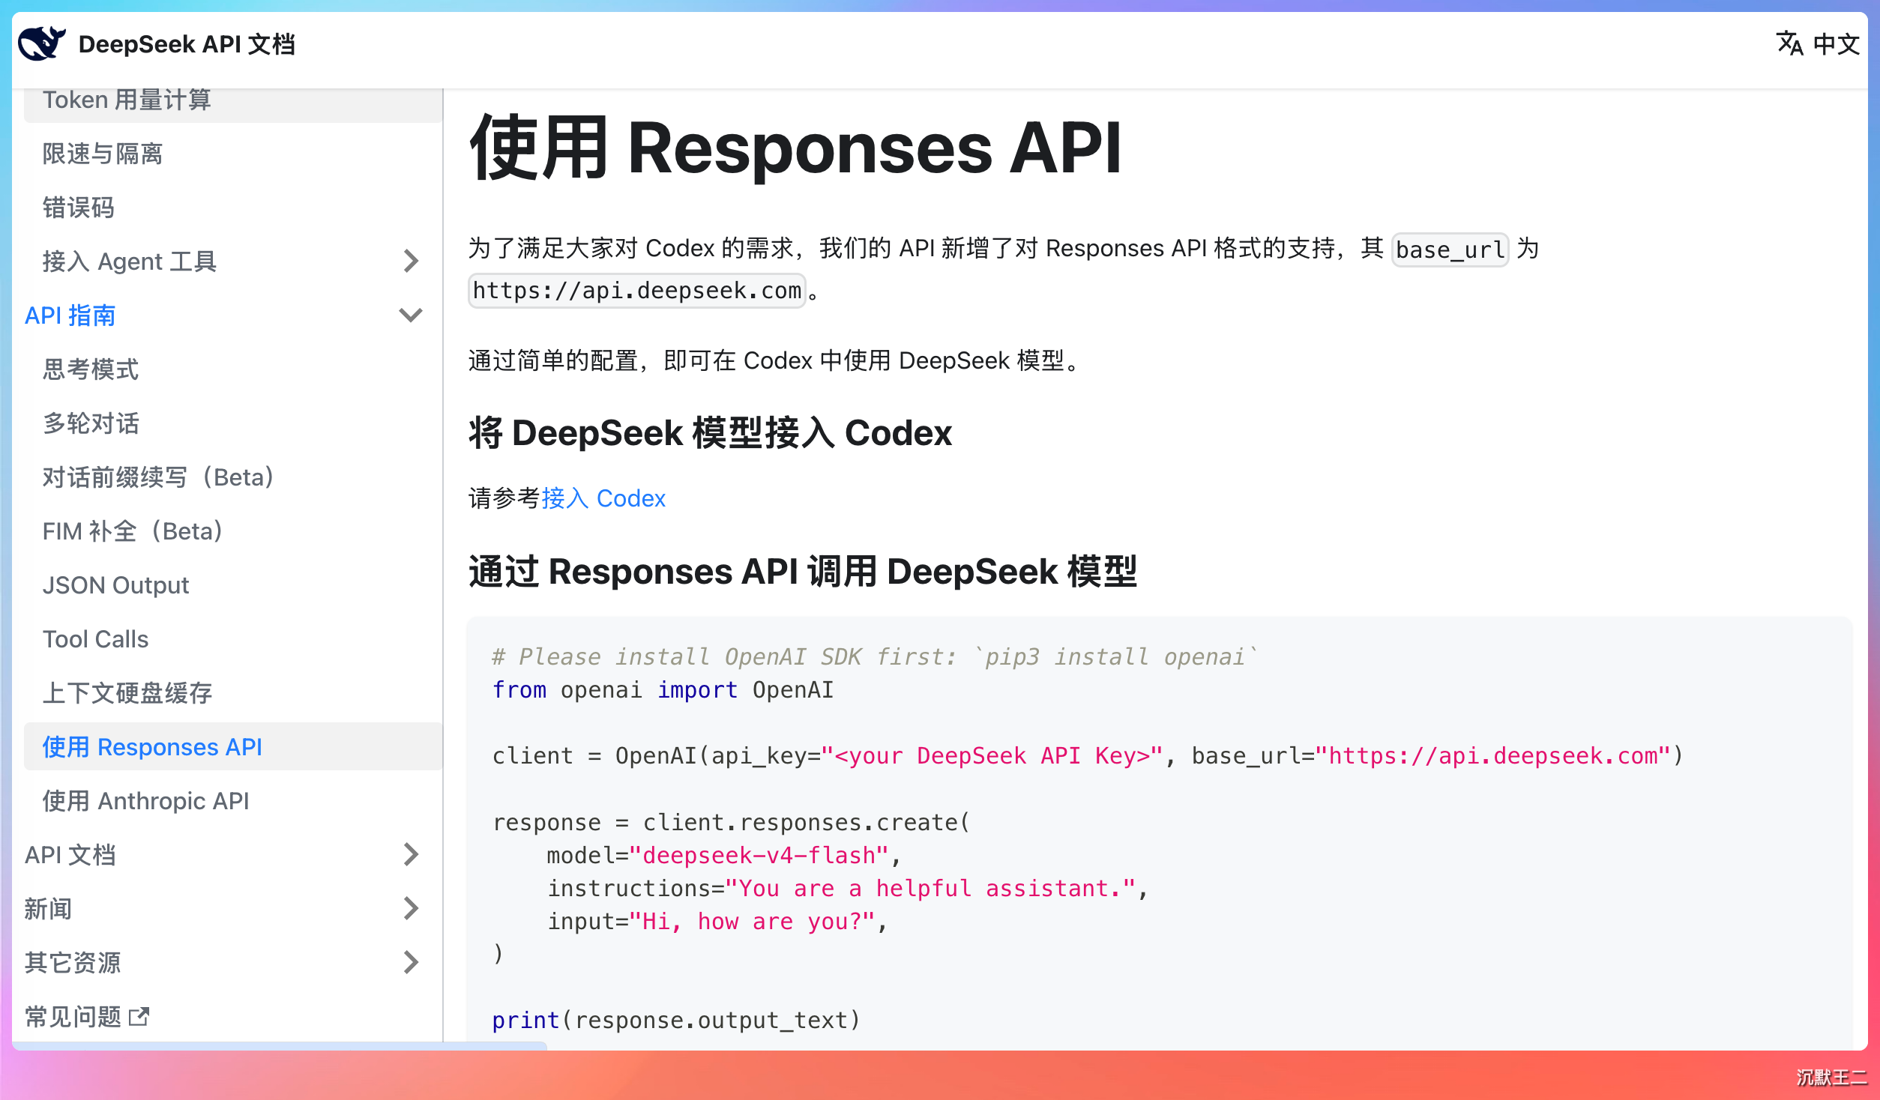Switch language via 中文 selector
Viewport: 1880px width, 1100px height.
pos(1836,43)
